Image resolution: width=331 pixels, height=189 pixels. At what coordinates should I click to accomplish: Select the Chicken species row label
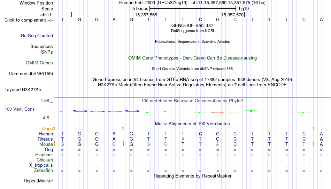click(x=45, y=160)
